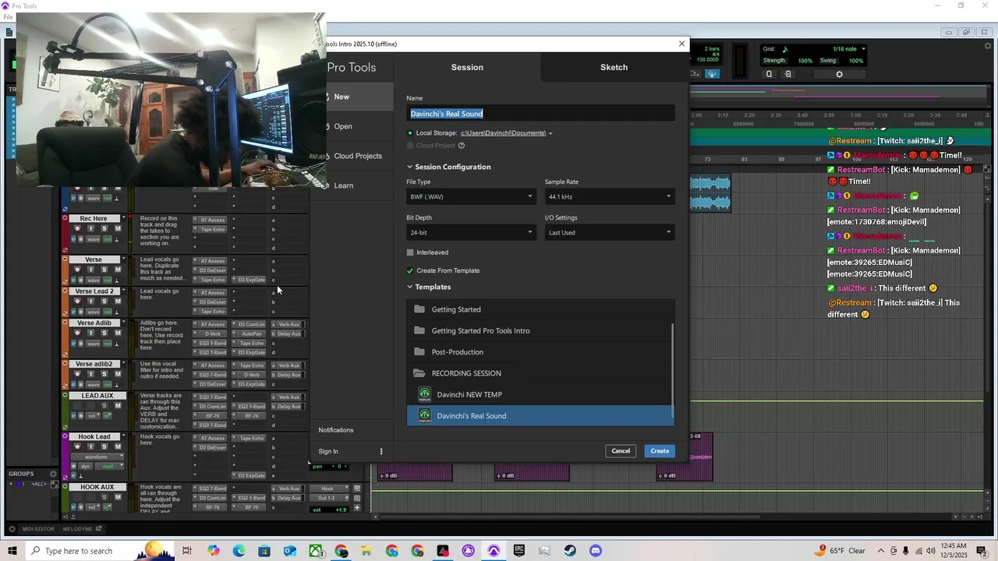
Task: Launch Steam from the taskbar
Action: click(570, 551)
